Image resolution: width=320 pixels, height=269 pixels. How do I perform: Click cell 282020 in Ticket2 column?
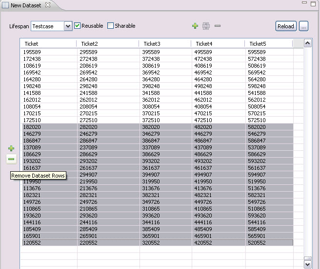[109, 127]
